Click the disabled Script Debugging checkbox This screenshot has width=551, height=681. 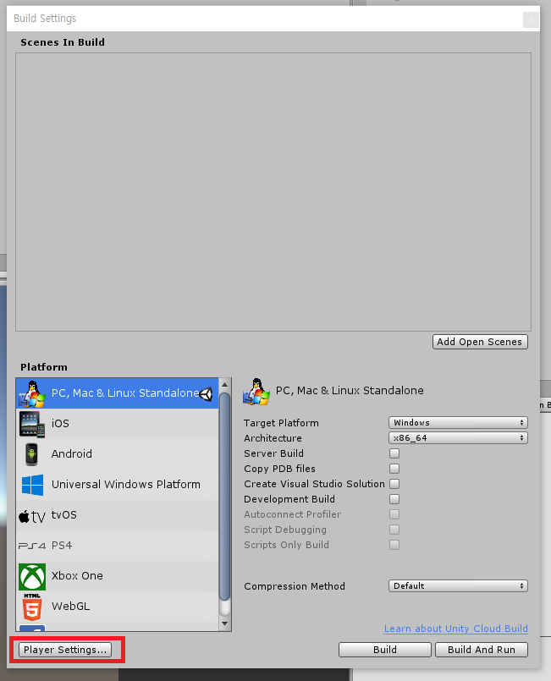pos(394,530)
